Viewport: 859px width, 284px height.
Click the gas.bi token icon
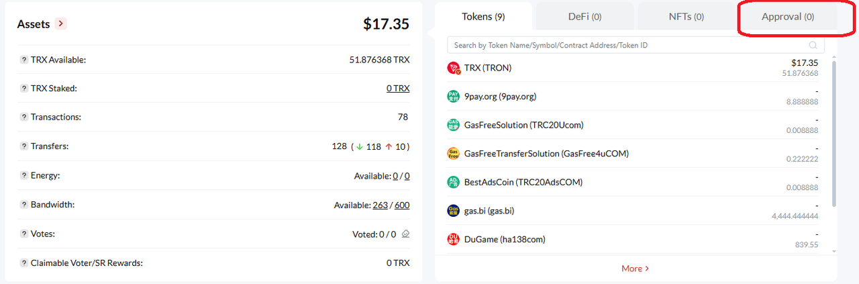tap(454, 211)
